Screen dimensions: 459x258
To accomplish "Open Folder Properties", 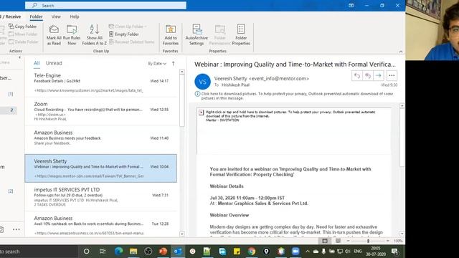I will [x=241, y=35].
